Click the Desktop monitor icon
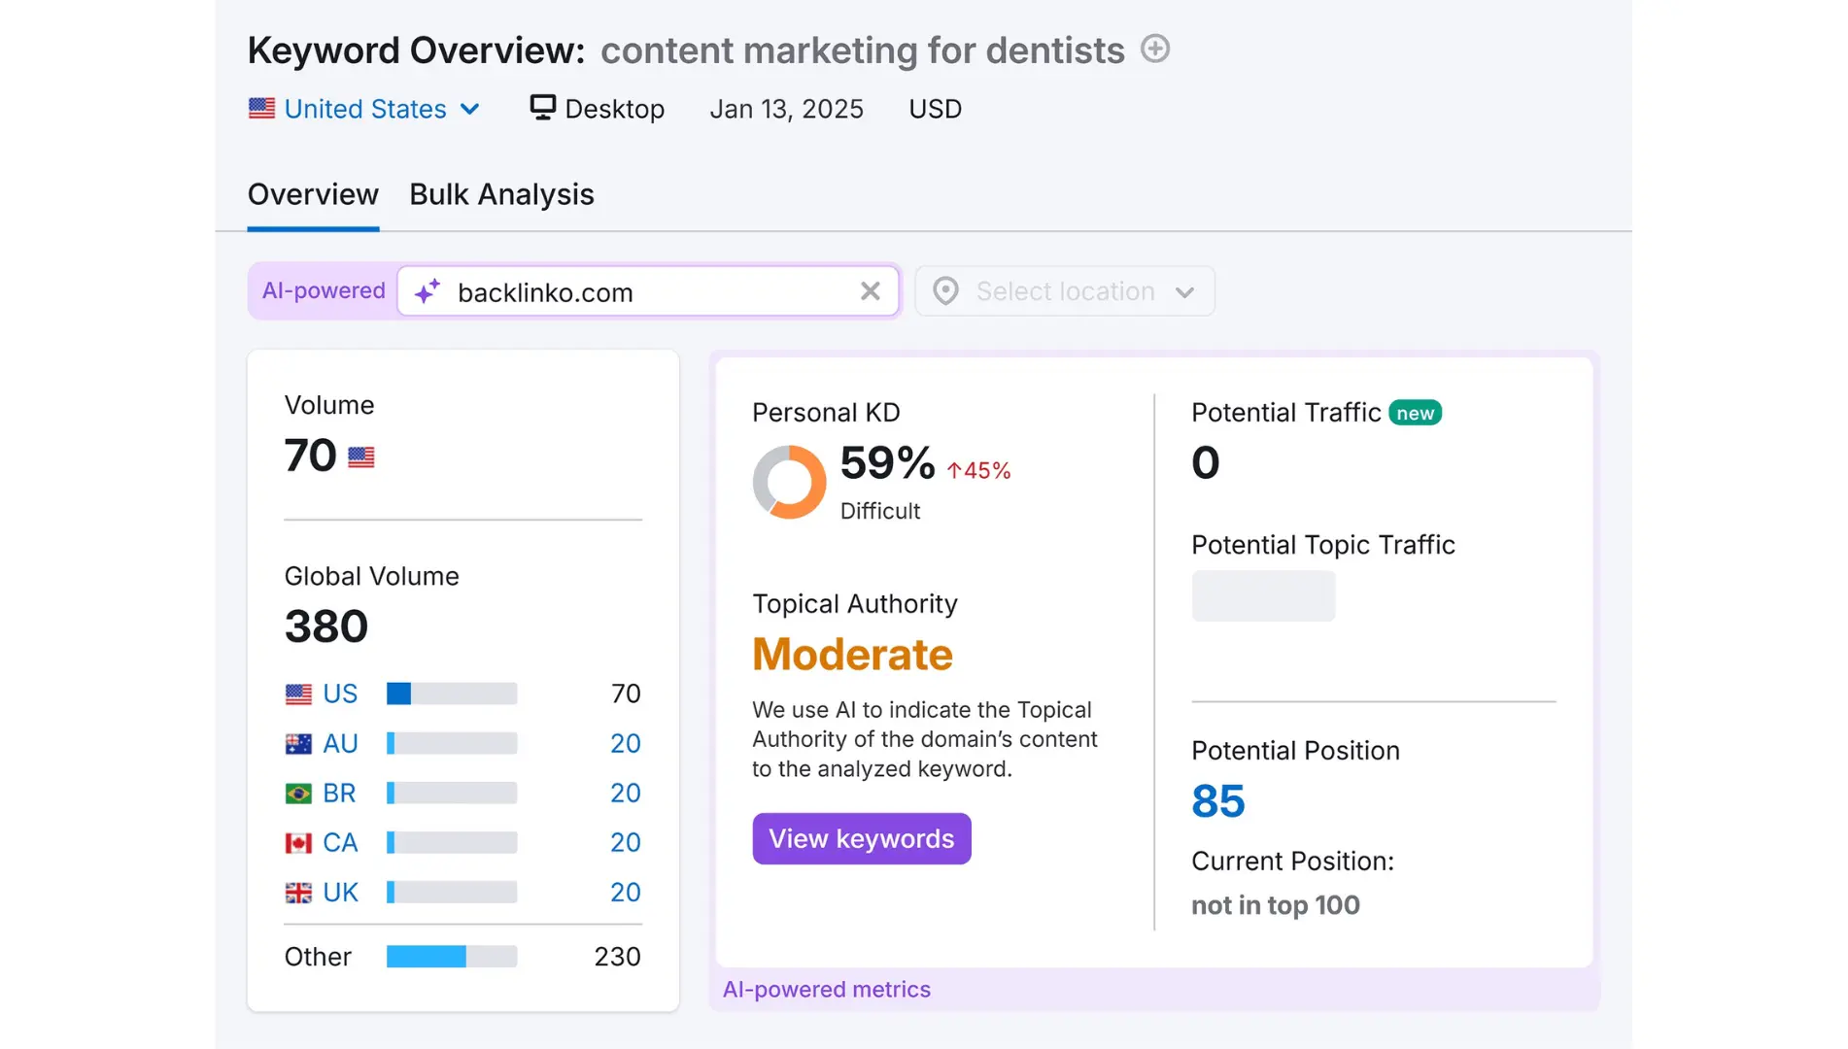1848x1049 pixels. point(542,107)
